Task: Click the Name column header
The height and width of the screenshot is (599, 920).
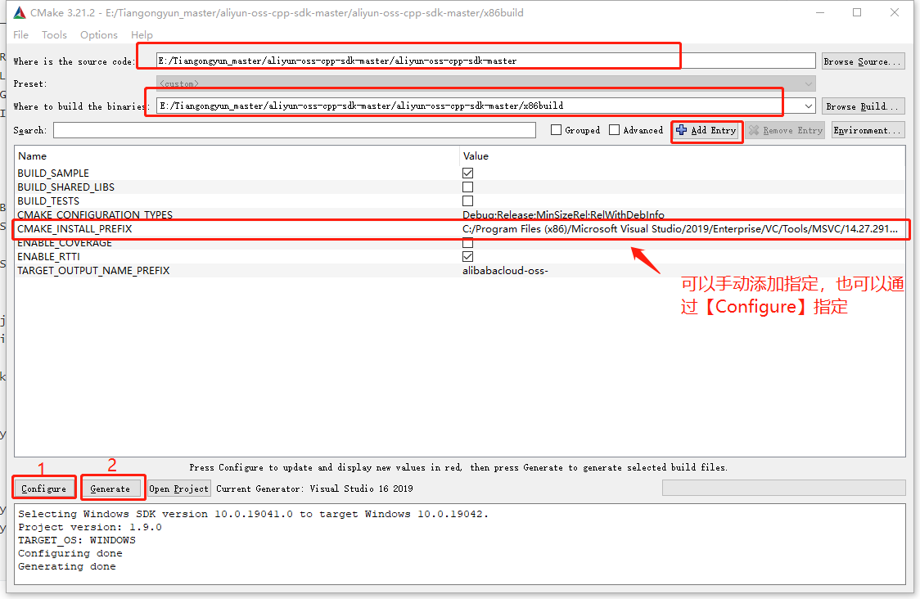Action: pyautogui.click(x=32, y=156)
